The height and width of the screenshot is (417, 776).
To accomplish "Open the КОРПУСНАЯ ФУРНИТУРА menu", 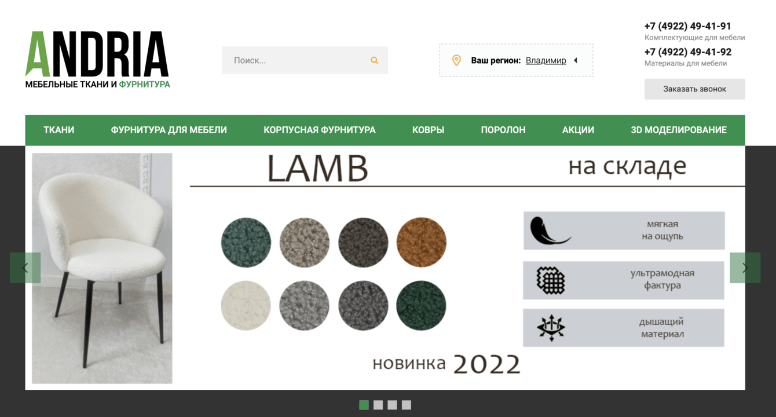I will [x=320, y=130].
